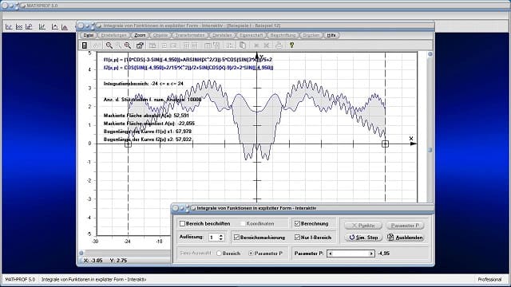Click first greyed X delete icon
Viewport: 511px width, 287px height.
click(256, 46)
